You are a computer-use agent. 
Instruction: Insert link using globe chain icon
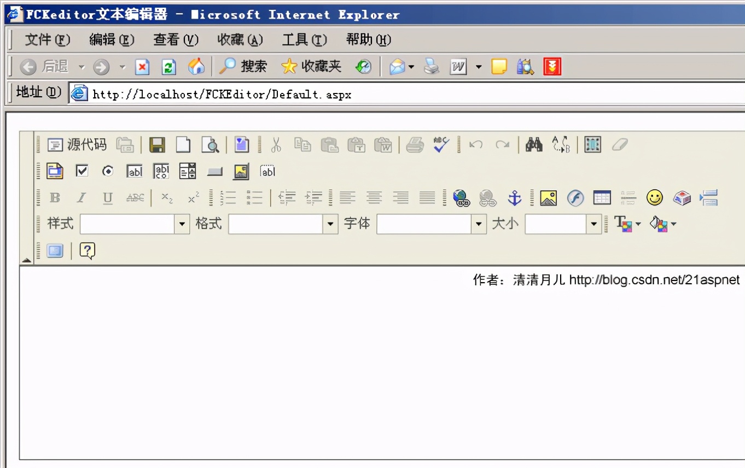coord(461,198)
